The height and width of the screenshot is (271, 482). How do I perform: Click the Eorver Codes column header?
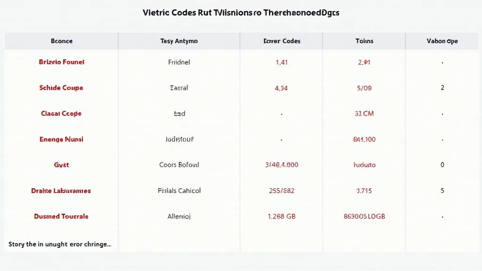click(281, 41)
